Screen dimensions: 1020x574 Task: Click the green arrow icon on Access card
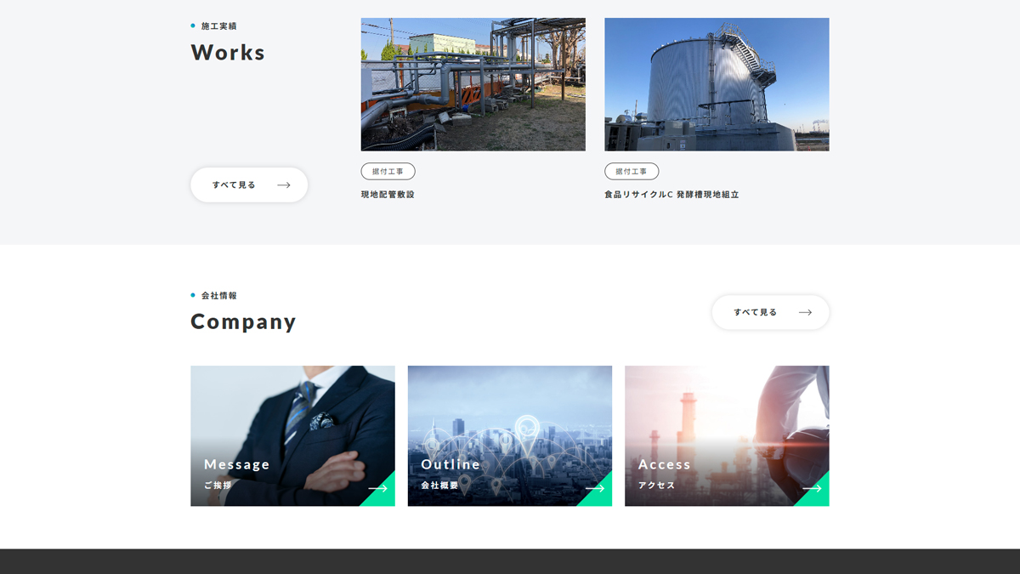[813, 489]
